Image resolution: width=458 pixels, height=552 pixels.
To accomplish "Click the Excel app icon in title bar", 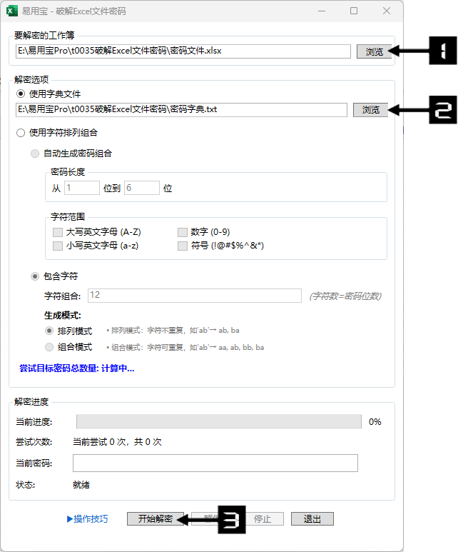I will pyautogui.click(x=11, y=11).
